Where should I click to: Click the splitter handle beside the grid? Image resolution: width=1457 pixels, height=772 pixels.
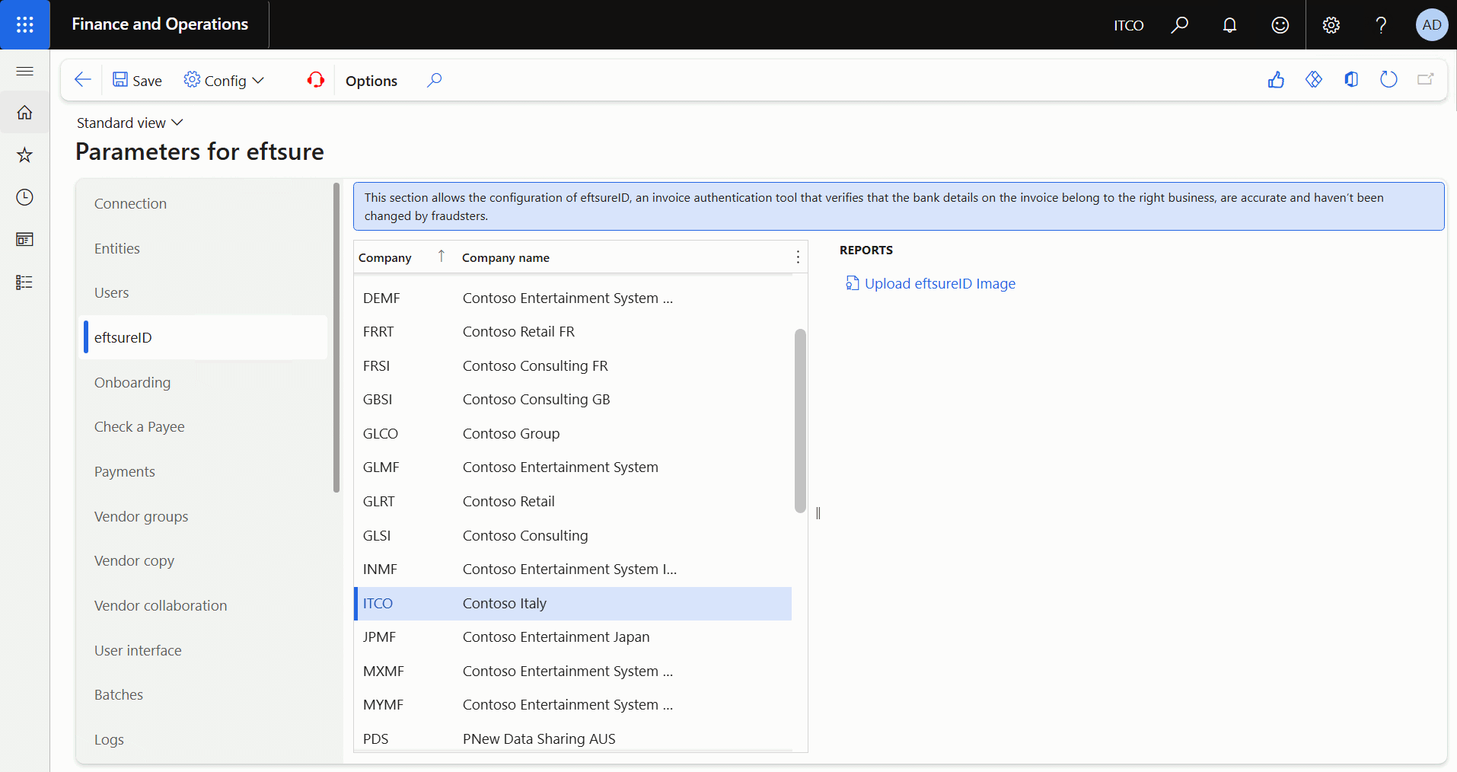818,512
